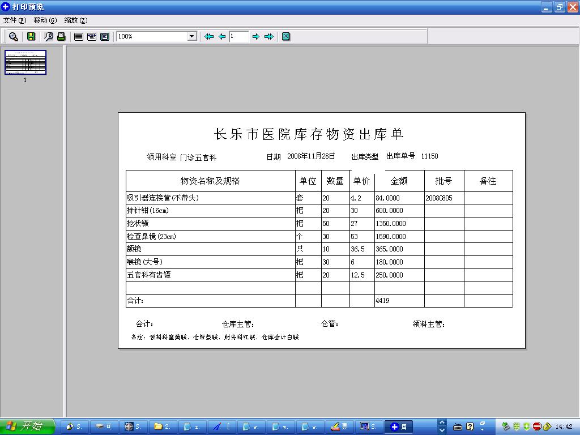This screenshot has width=580, height=435.
Task: Open the first taskbar item labeled S.
Action: (74, 427)
